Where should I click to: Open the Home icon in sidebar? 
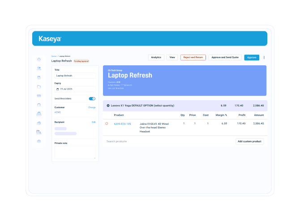(39, 59)
